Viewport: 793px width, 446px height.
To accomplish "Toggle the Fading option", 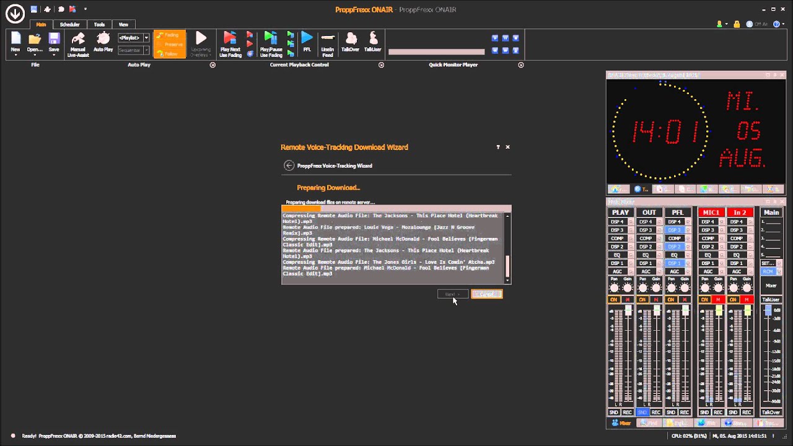I will (169, 35).
